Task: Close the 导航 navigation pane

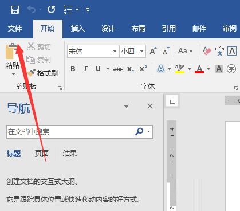Action: [150, 106]
